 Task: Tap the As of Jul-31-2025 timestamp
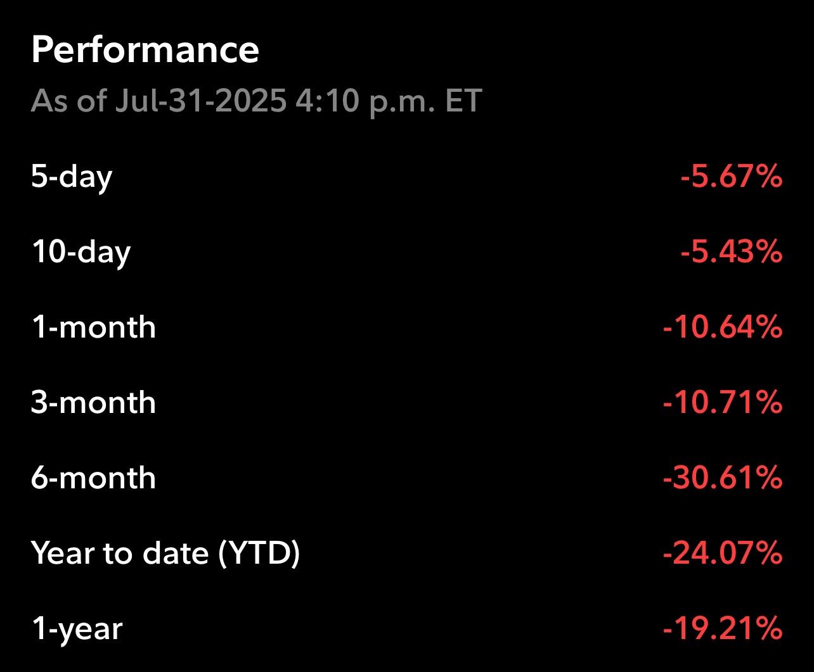pyautogui.click(x=257, y=101)
